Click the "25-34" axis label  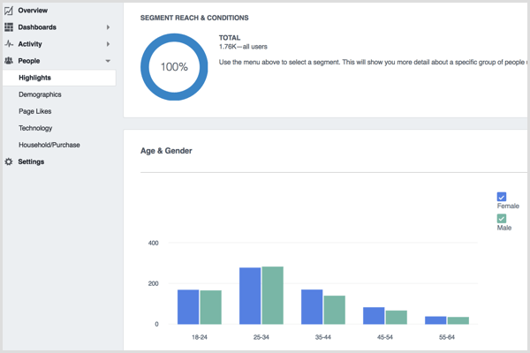[261, 337]
